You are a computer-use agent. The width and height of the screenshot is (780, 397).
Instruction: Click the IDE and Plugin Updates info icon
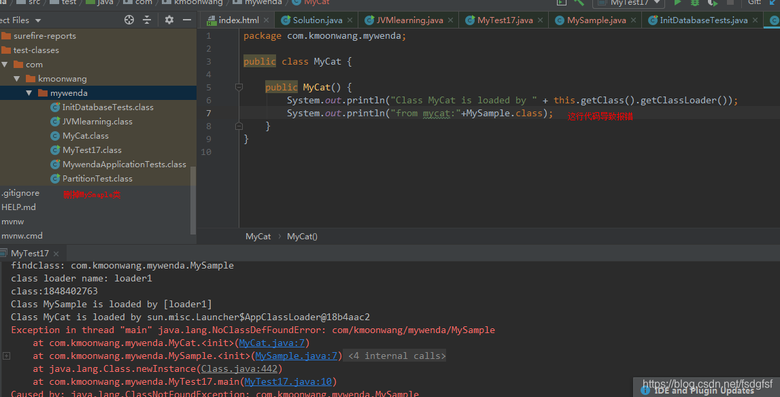[645, 391]
